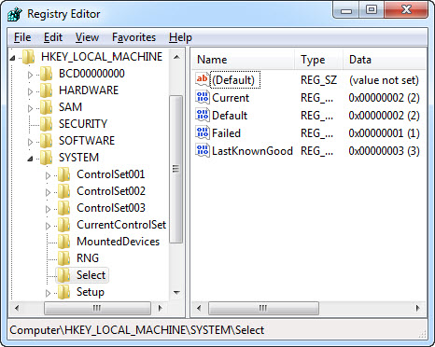Open the Help menu
This screenshot has width=435, height=347.
(x=180, y=37)
